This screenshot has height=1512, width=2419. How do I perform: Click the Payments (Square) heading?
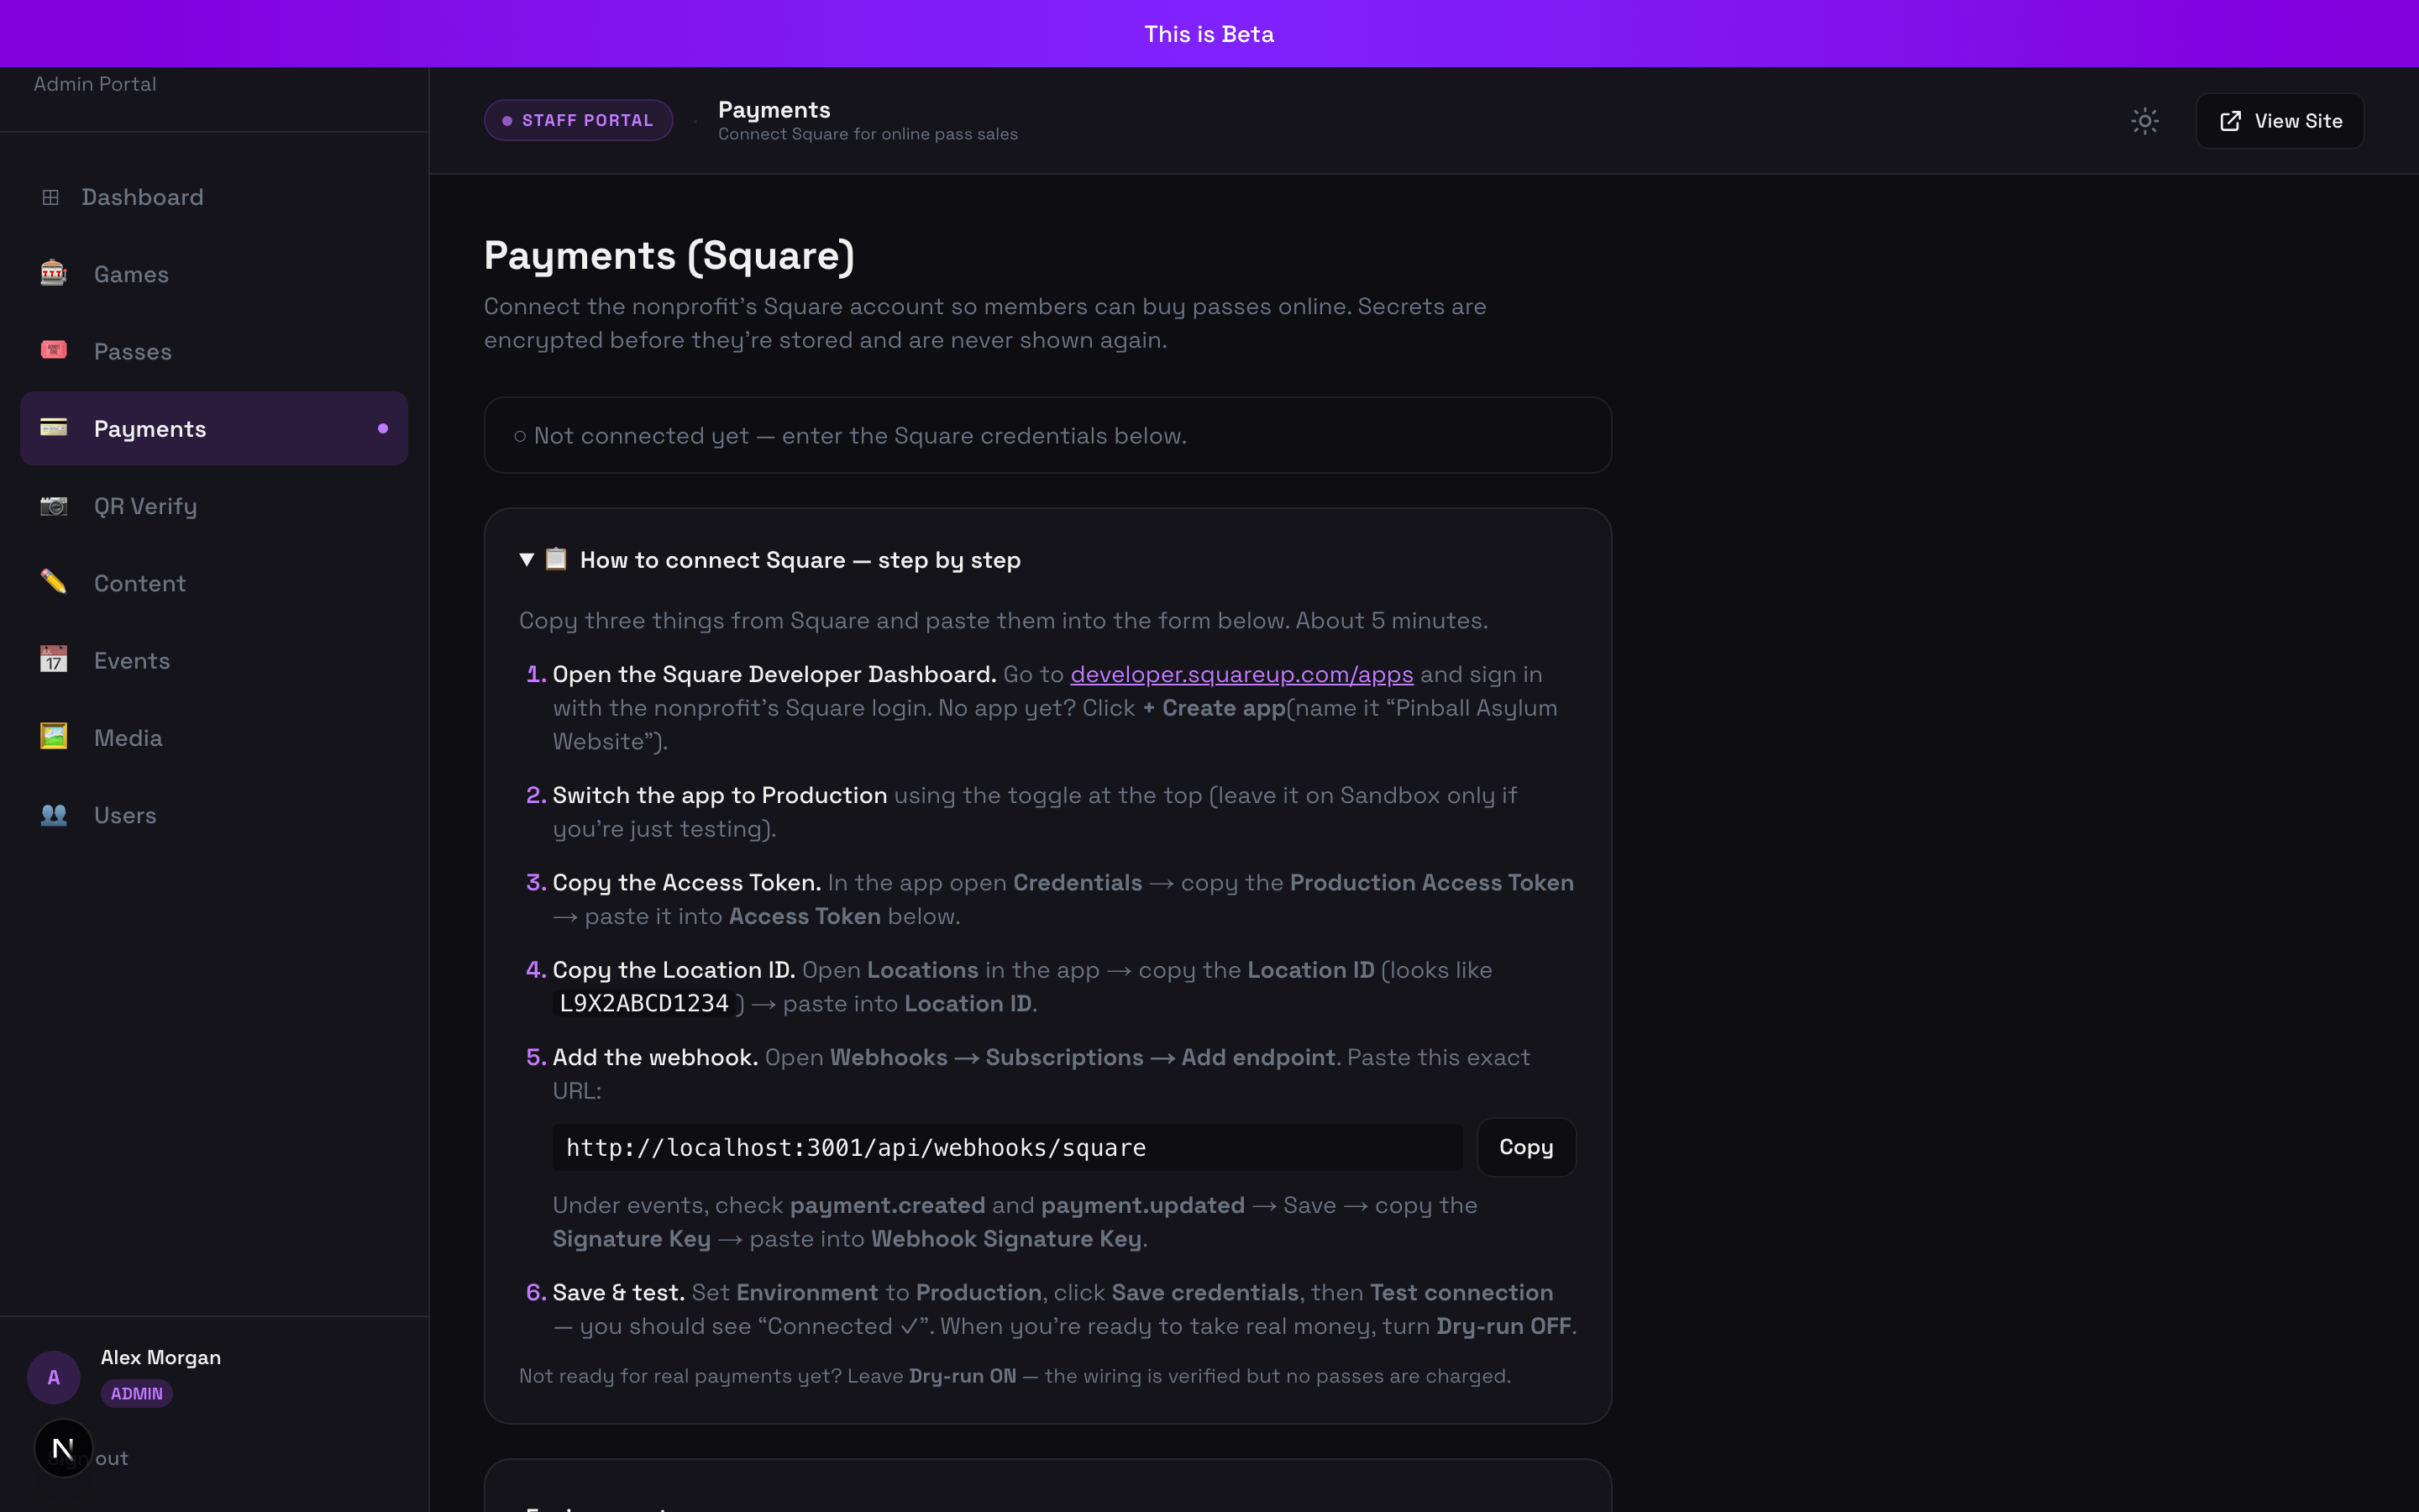click(669, 255)
